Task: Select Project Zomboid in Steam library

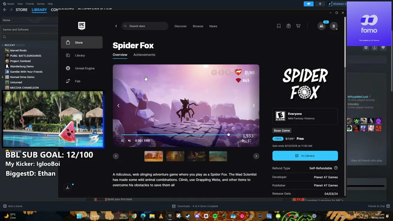Action: click(x=20, y=61)
